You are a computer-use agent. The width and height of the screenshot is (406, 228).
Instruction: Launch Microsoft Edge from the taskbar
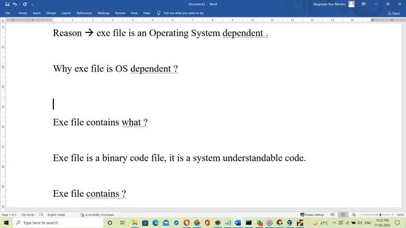155,223
